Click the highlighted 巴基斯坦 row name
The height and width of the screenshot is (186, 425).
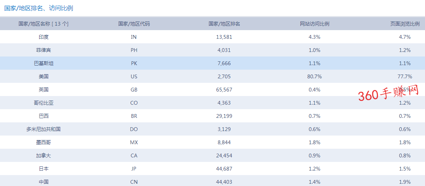pyautogui.click(x=44, y=63)
